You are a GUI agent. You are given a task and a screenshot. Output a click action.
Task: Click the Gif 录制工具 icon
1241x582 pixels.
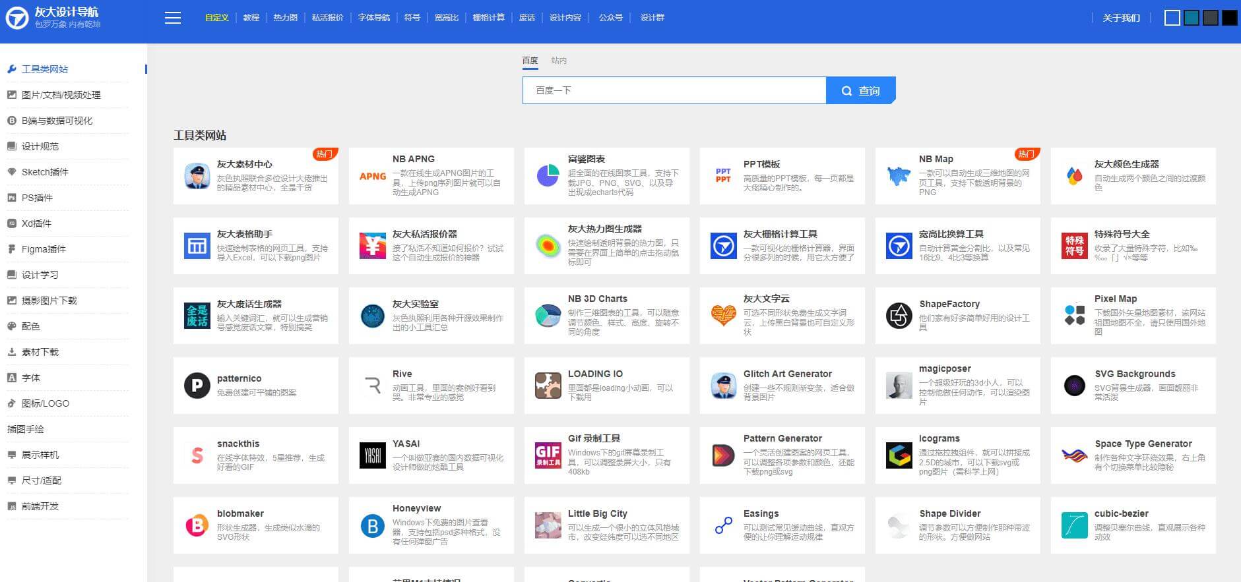548,455
